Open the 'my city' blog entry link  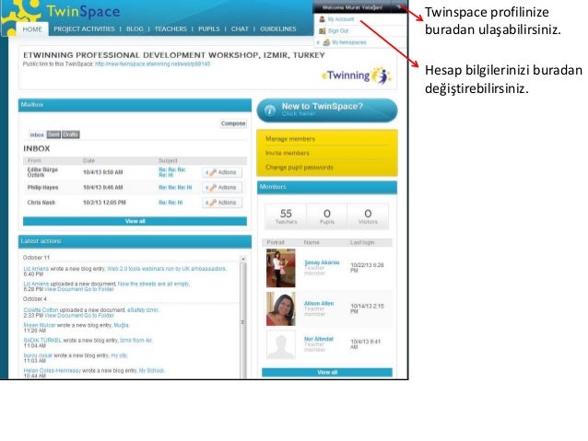click(119, 355)
